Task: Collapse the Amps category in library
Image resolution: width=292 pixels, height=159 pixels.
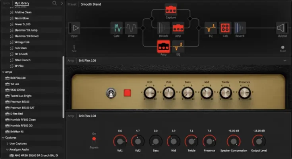Action: tap(4, 72)
